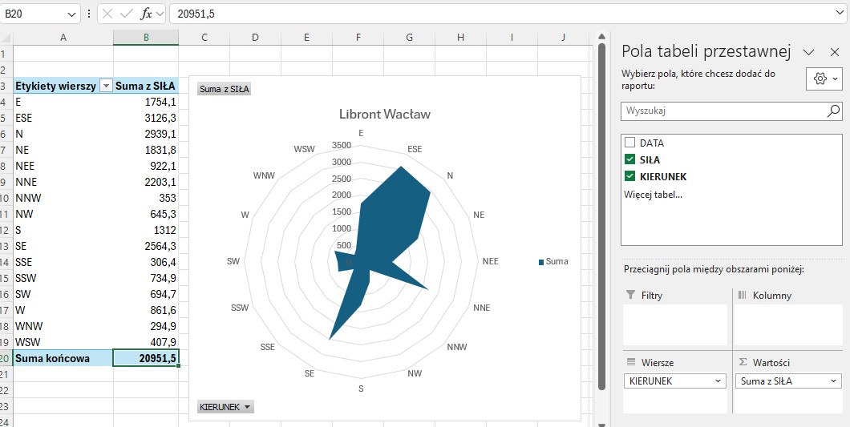Collapse pane options chevron beside title
The height and width of the screenshot is (427, 850).
click(809, 52)
